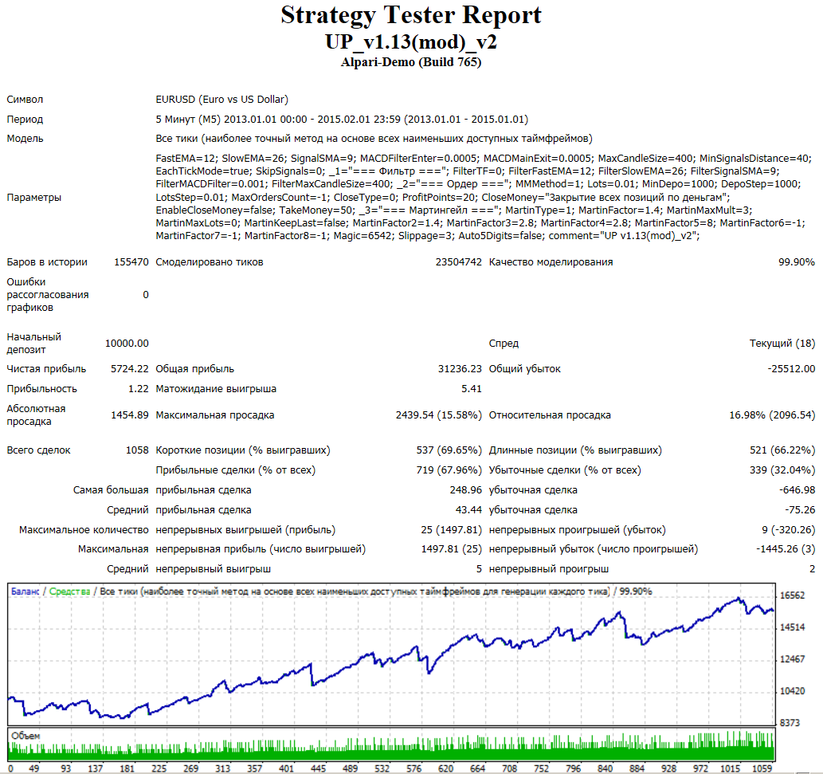Click 'EURUSD (Euro vs US Dollar)' value
Screen dimensions: 823x774
pyautogui.click(x=221, y=100)
